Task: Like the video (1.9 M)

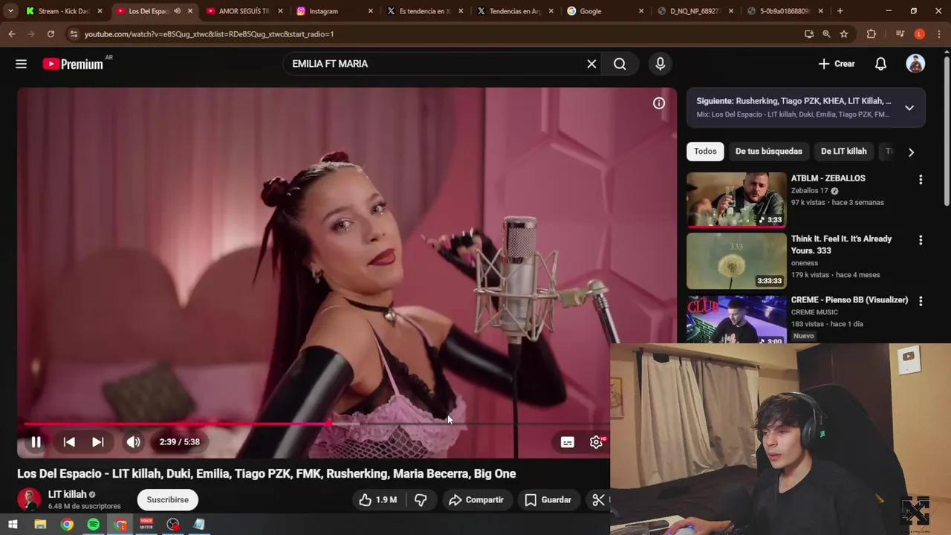Action: (x=378, y=500)
